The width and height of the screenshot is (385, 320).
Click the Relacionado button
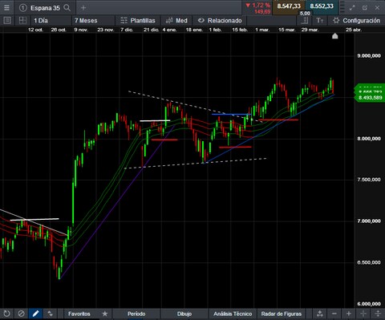220,21
